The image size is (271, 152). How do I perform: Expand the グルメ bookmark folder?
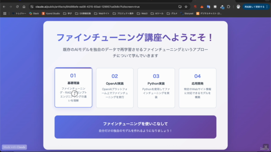(172, 14)
